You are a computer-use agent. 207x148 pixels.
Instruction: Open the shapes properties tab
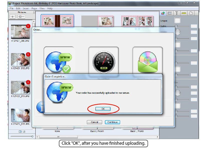pyautogui.click(x=163, y=13)
